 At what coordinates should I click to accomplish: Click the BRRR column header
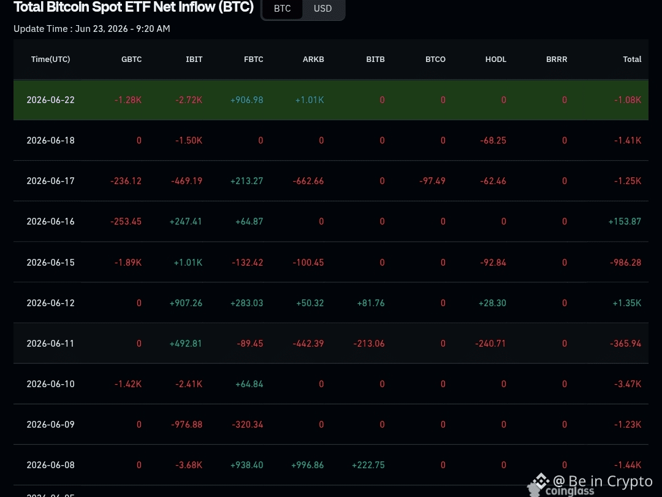click(557, 59)
